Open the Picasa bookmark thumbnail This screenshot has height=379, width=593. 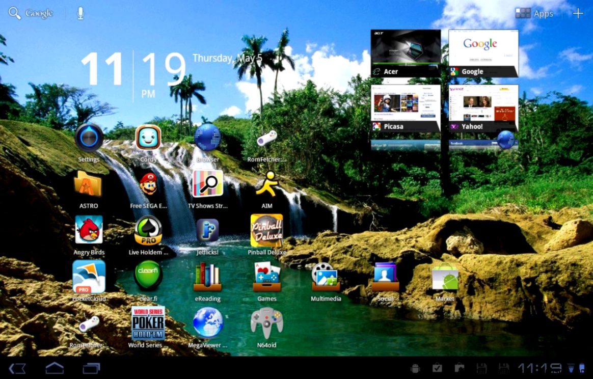coord(406,104)
